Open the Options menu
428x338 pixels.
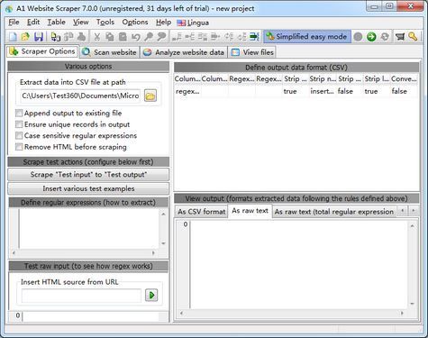135,23
